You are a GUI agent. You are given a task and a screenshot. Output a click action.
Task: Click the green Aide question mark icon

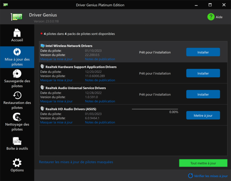click(x=211, y=17)
